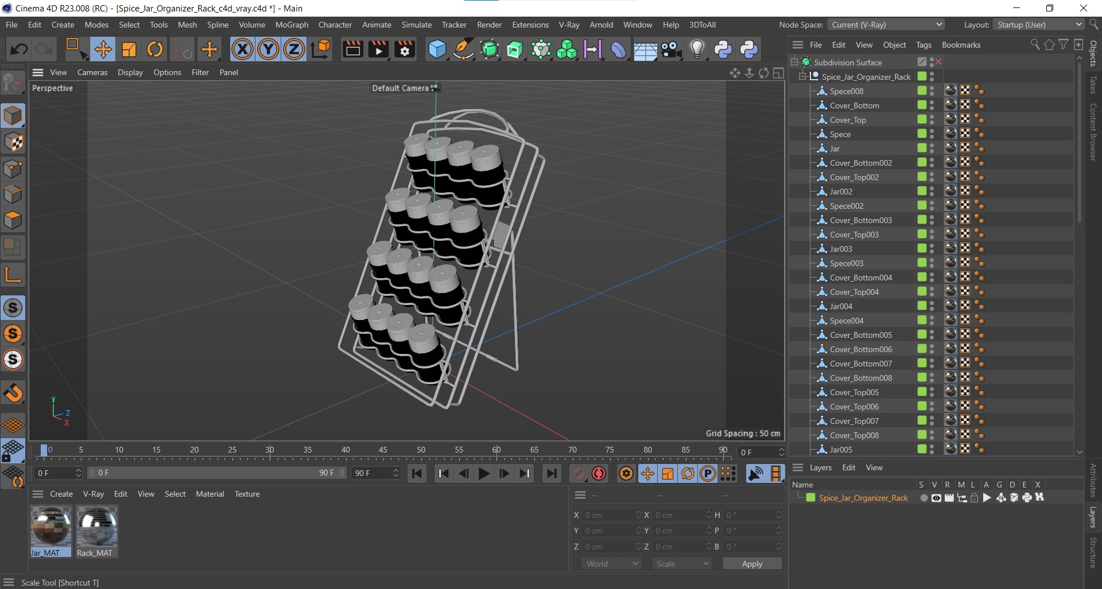Open the viewport Cameras menu
Viewport: 1102px width, 589px height.
pyautogui.click(x=92, y=72)
